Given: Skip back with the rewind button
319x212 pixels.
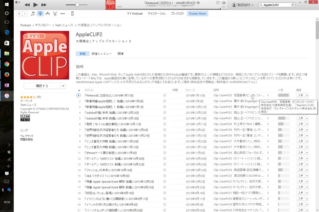Looking at the screenshot, I should pyautogui.click(x=27, y=5).
